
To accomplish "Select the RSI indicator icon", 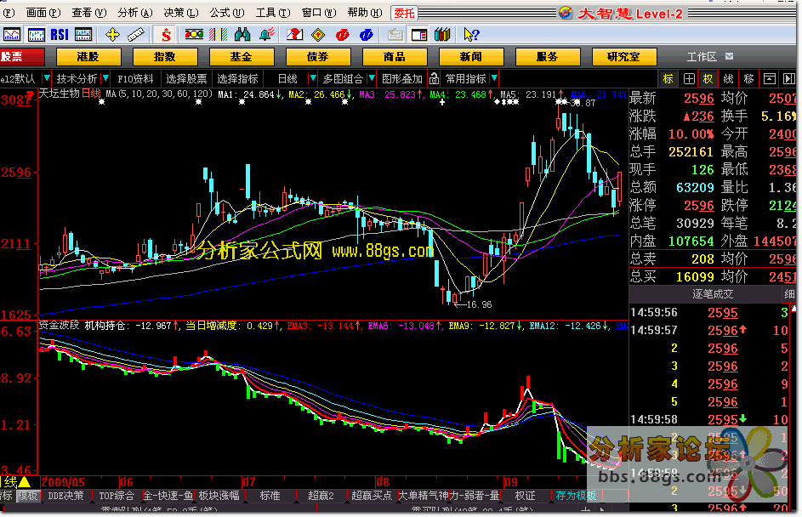I will (x=60, y=35).
